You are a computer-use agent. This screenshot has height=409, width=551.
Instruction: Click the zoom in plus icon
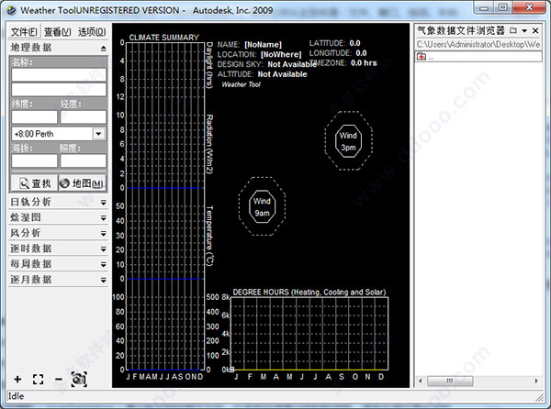[17, 379]
